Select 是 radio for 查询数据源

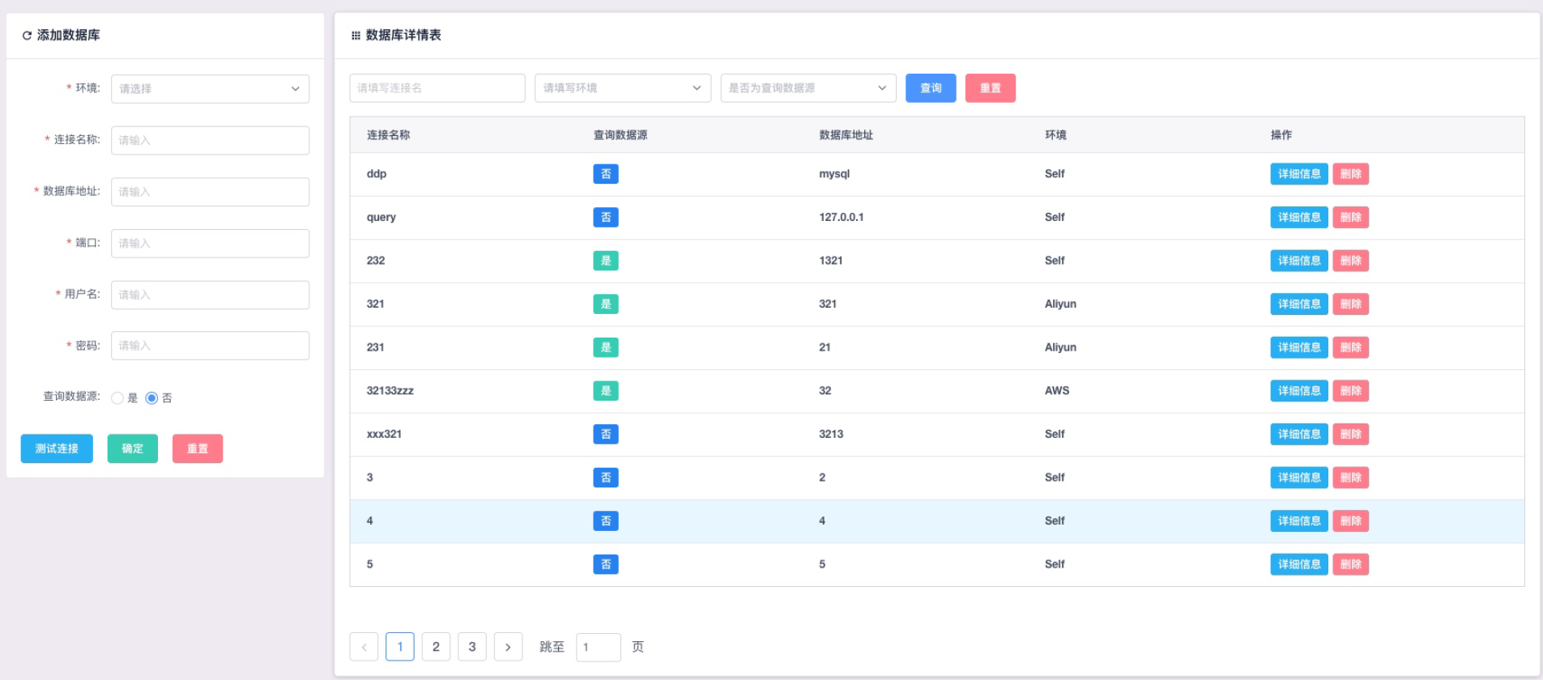[x=118, y=398]
